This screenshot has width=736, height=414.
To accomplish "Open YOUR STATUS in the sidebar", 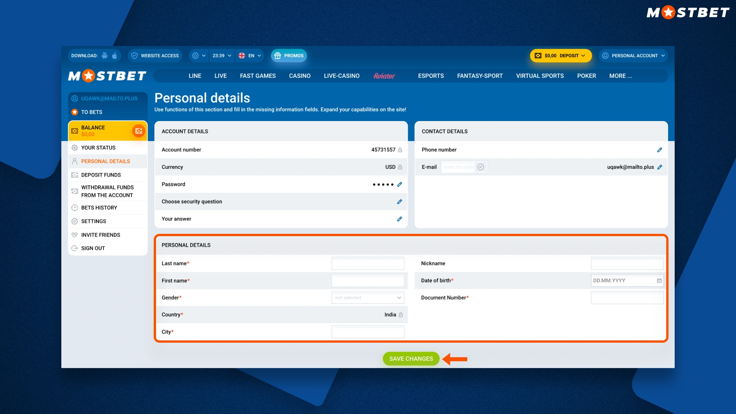I will pyautogui.click(x=108, y=148).
